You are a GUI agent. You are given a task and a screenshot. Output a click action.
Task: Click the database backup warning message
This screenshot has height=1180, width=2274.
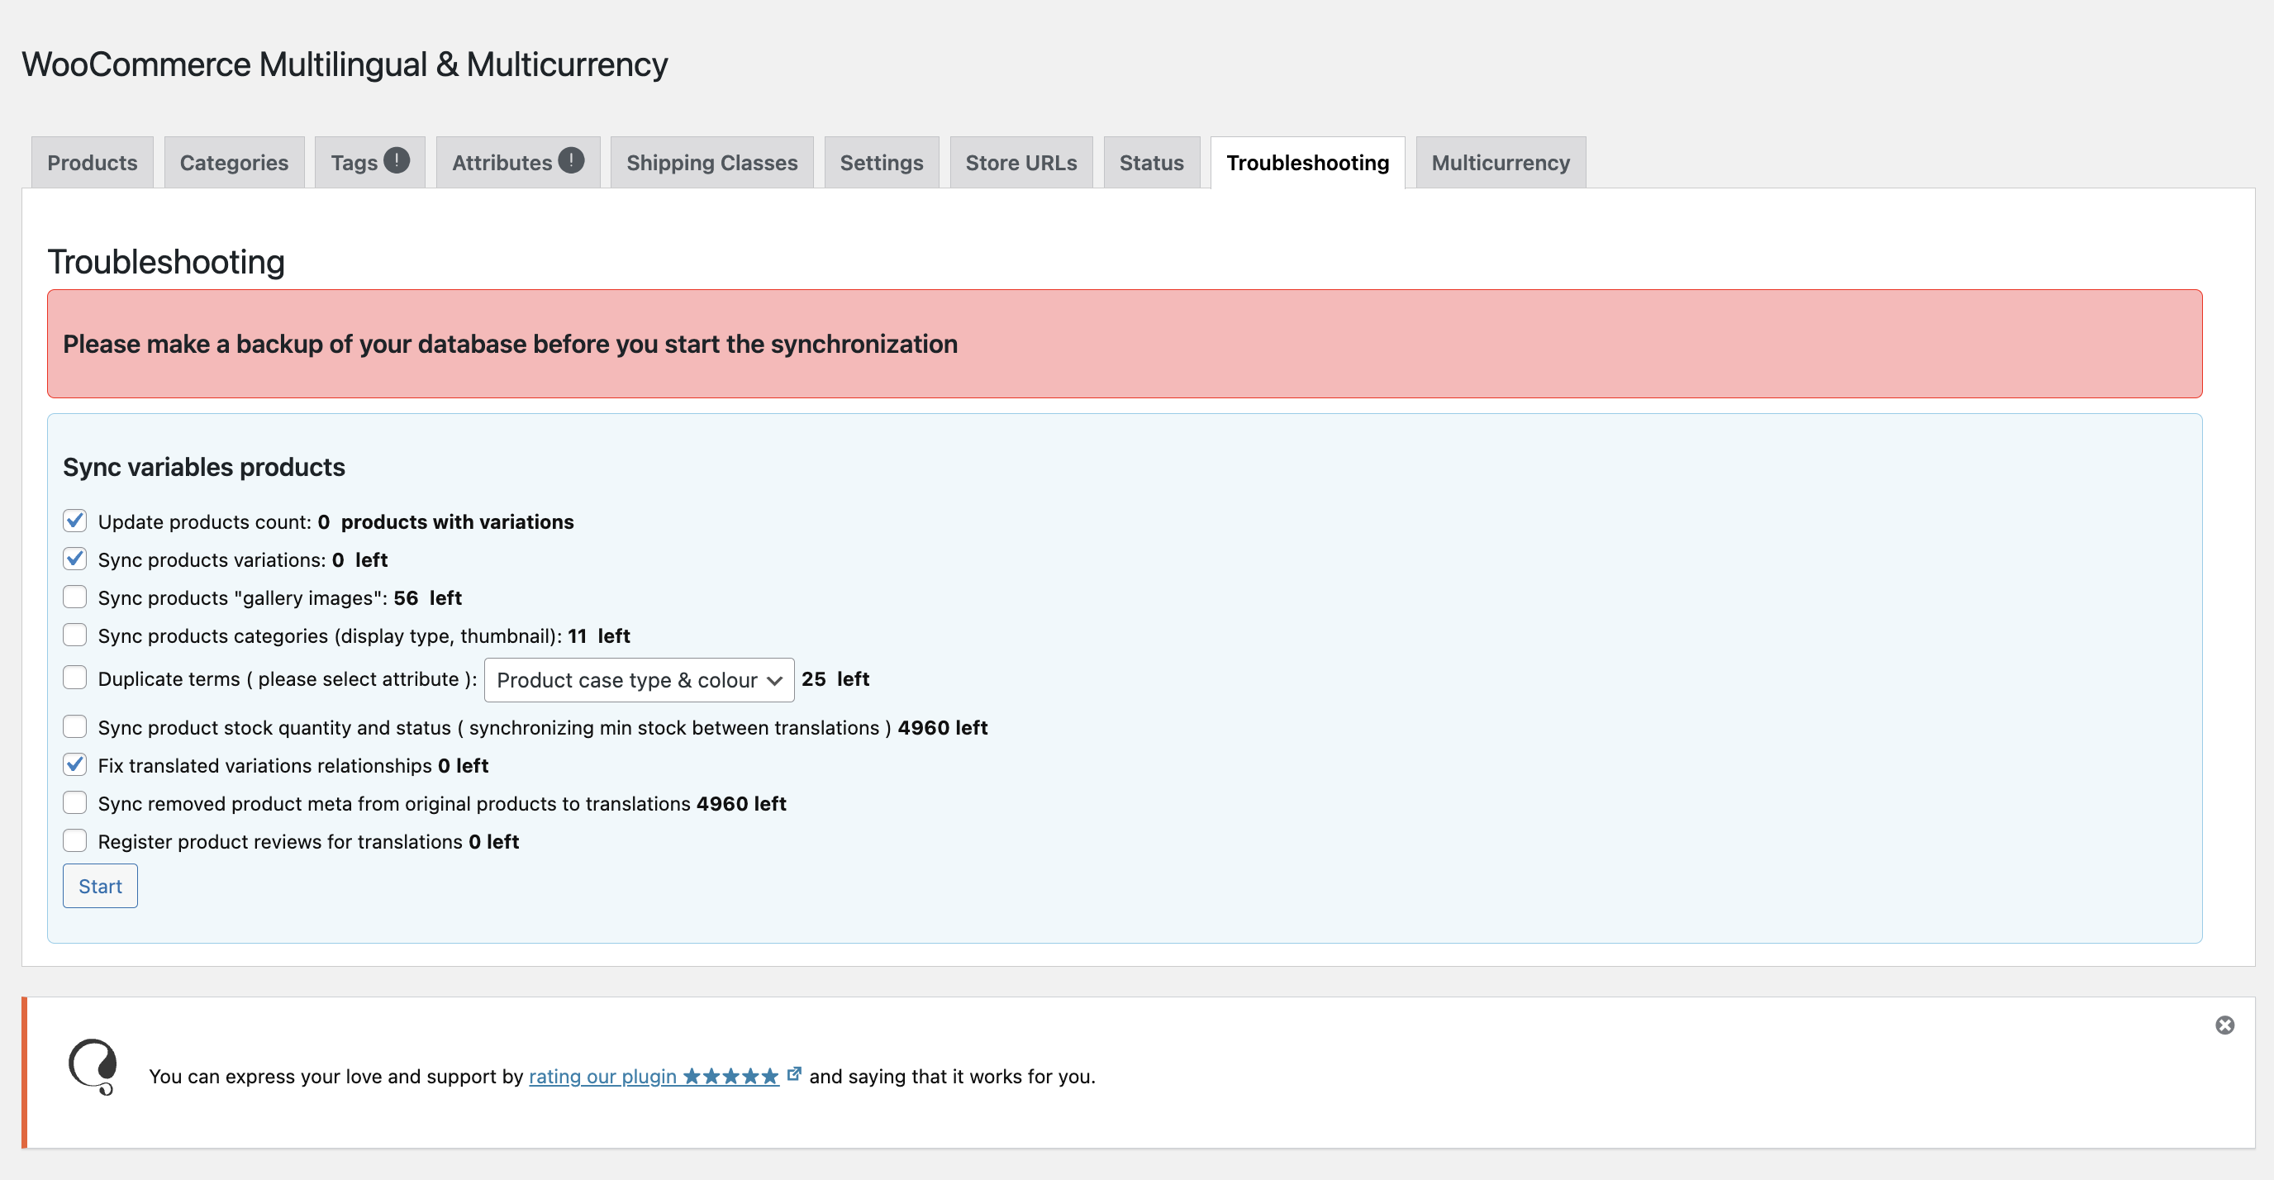pyautogui.click(x=510, y=345)
